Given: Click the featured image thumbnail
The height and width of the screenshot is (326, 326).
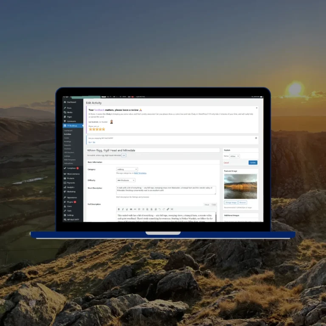Looking at the screenshot, I should tap(241, 186).
